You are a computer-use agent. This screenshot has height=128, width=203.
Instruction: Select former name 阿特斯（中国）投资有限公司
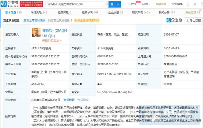click(49, 92)
